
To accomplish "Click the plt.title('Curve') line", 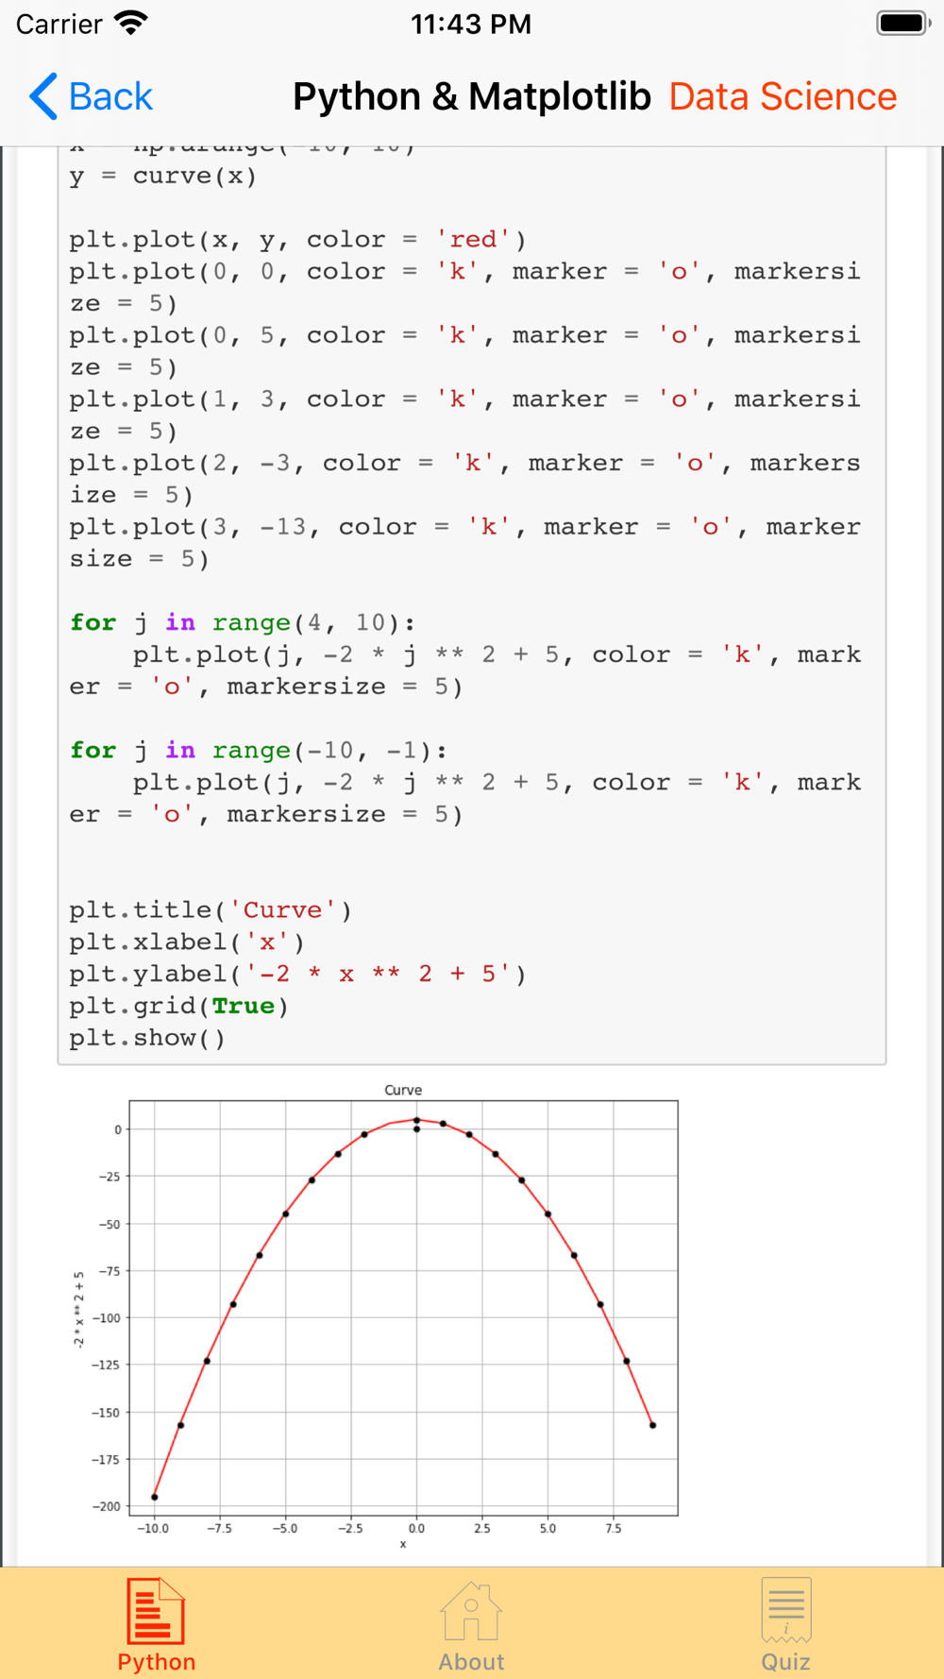I will point(211,909).
